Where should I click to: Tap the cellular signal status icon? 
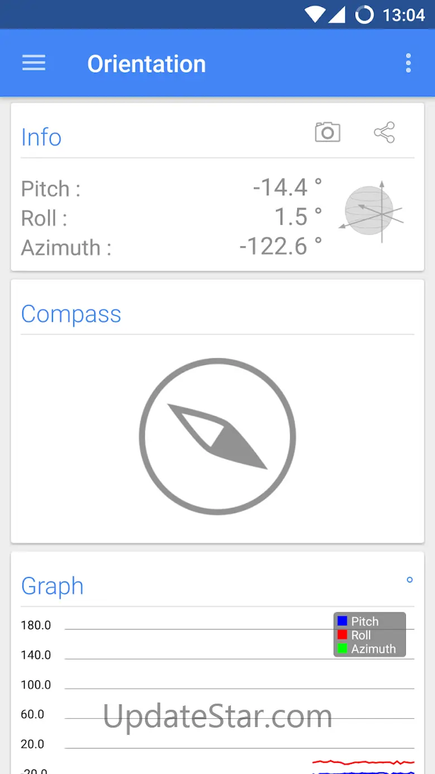[337, 15]
